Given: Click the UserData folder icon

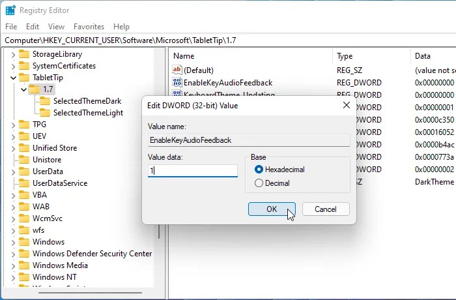Looking at the screenshot, I should point(24,172).
